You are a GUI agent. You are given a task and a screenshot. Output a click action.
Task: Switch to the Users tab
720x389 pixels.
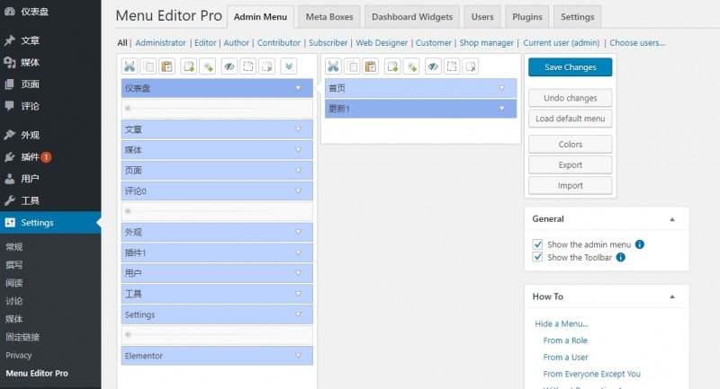(482, 17)
